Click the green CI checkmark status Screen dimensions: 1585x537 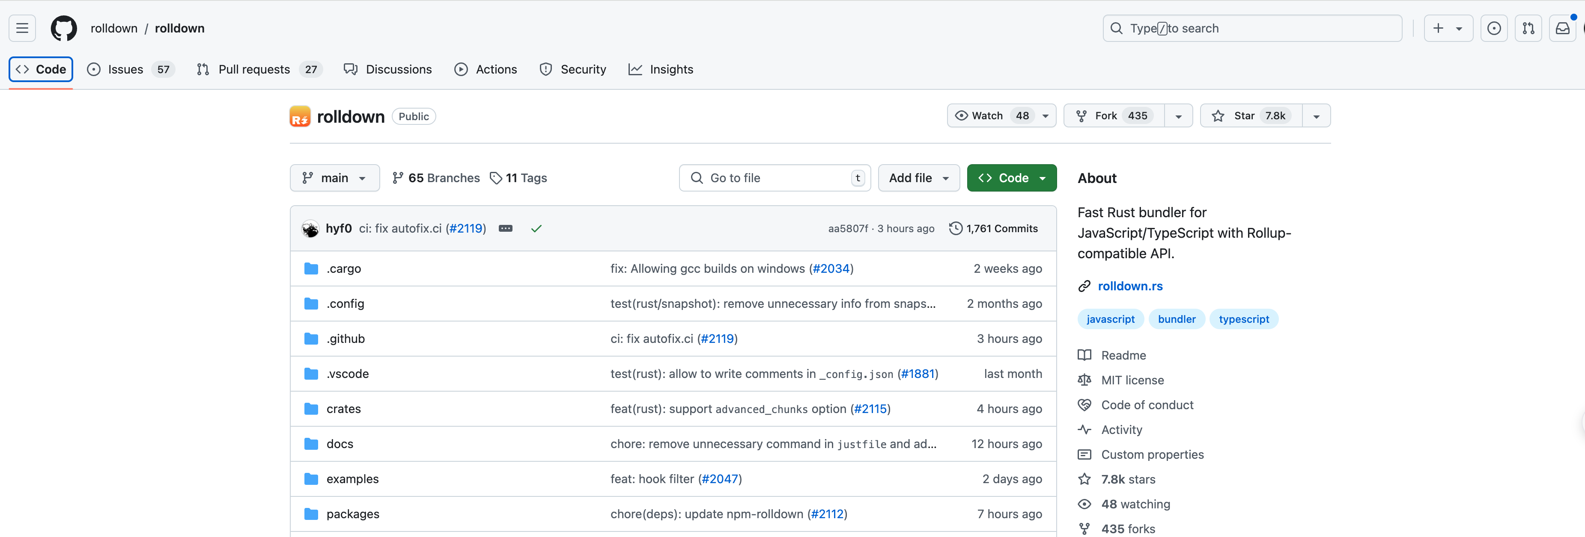[x=536, y=229]
